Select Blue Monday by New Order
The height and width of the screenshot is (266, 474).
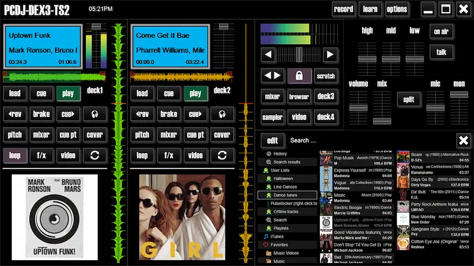pyautogui.click(x=433, y=219)
